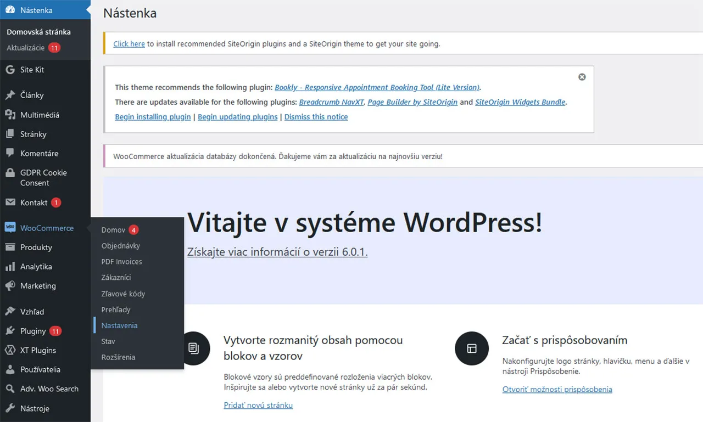Viewport: 703px width, 422px height.
Task: Click the red 1 badge beside Kontakt
Action: click(x=56, y=202)
